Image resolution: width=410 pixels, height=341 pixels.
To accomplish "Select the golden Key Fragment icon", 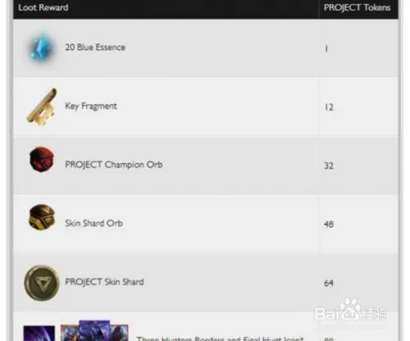I will (x=42, y=107).
